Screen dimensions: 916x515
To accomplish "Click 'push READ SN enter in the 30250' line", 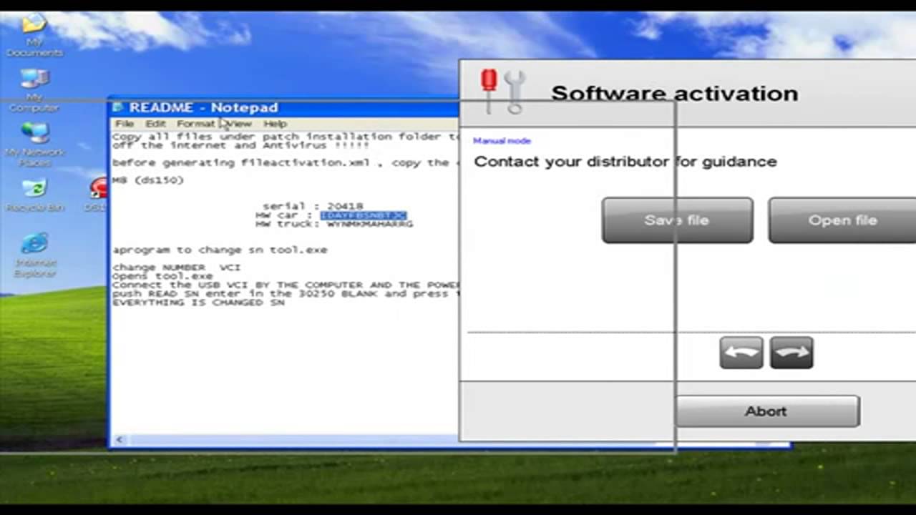I will click(285, 294).
